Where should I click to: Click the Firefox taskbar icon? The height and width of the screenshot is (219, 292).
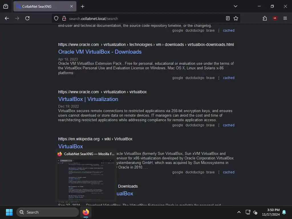coord(86,212)
